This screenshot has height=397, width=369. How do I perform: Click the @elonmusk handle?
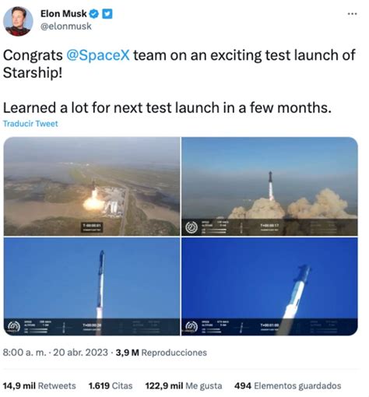[66, 26]
